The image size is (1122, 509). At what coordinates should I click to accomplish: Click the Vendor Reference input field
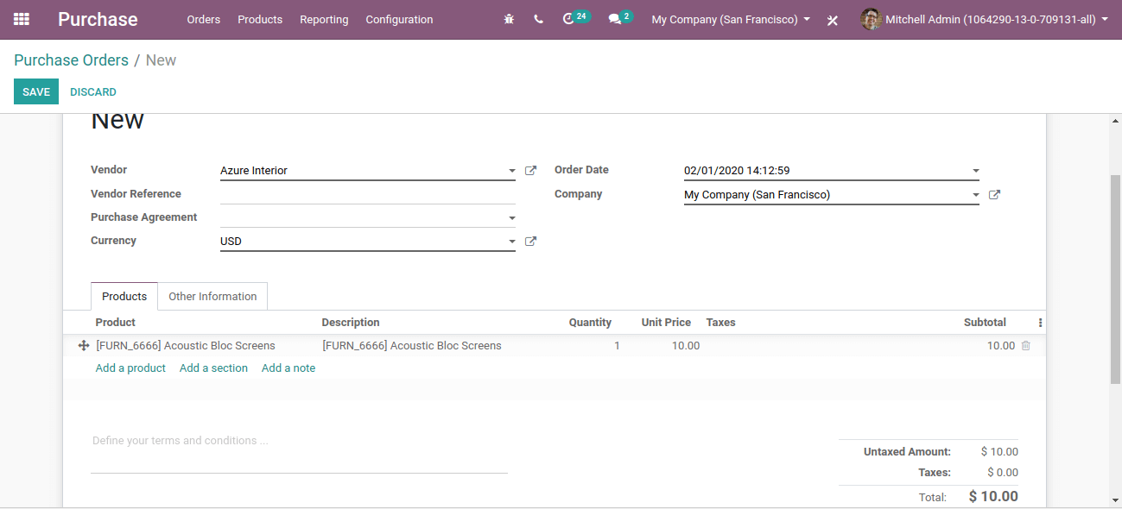368,194
